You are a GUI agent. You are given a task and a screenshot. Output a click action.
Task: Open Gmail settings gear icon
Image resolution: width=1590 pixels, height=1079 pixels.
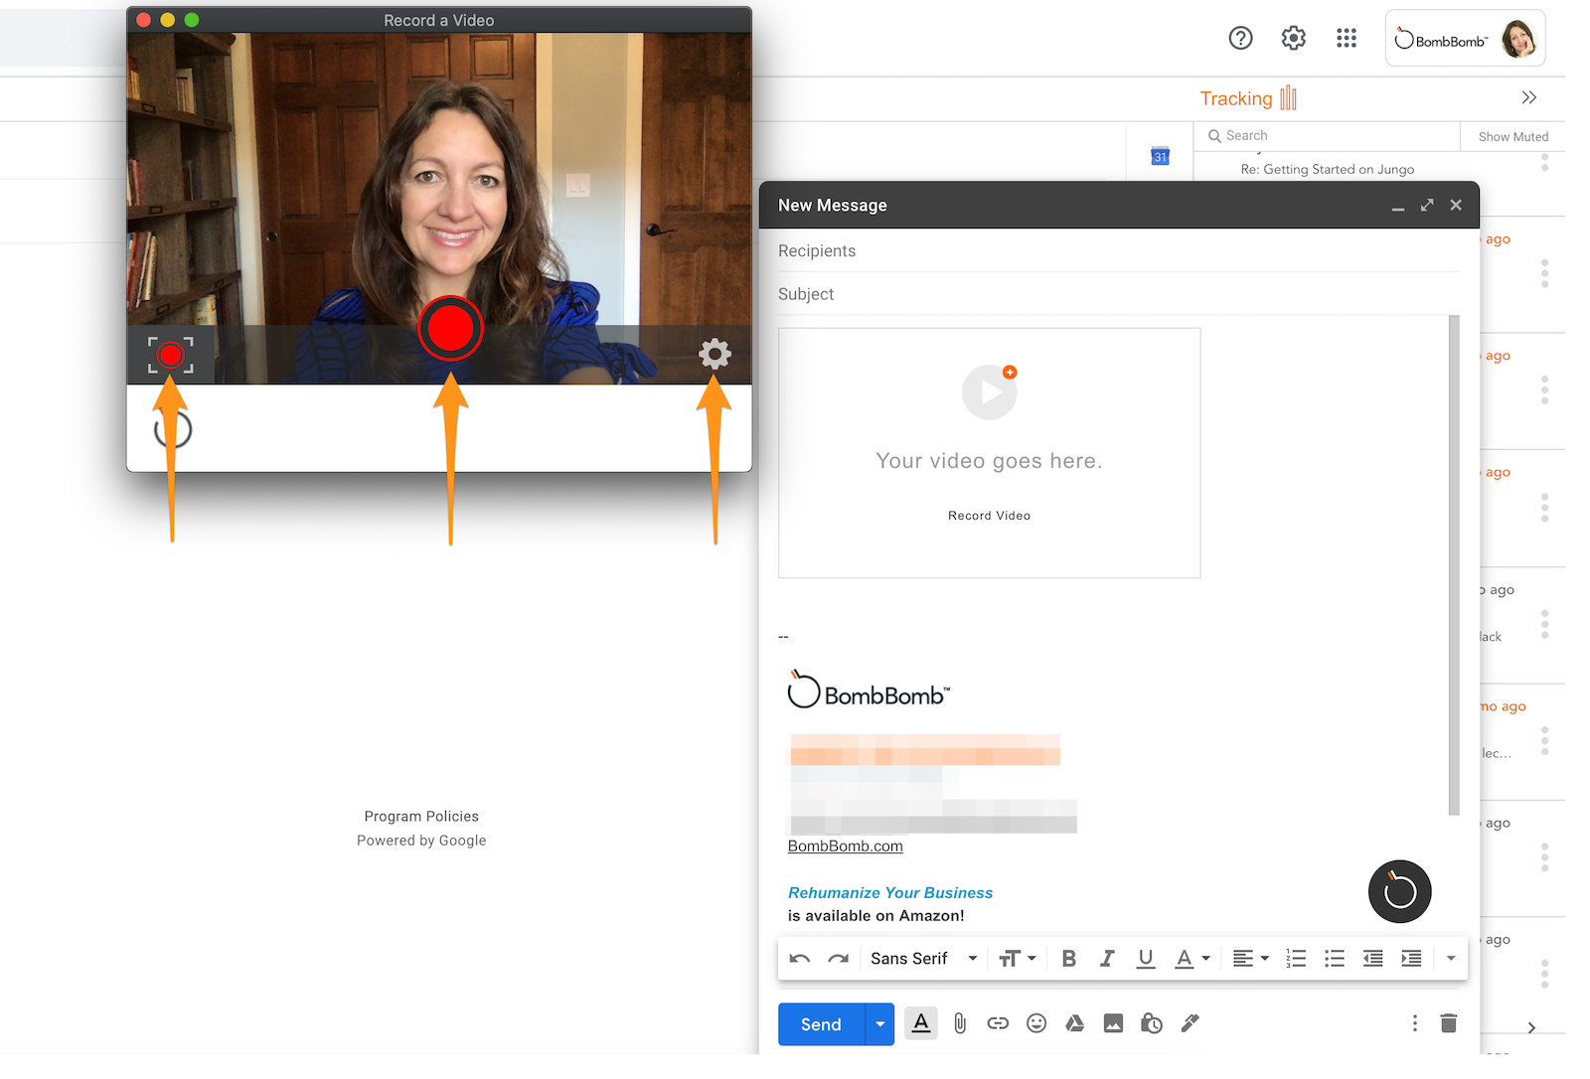point(1293,38)
